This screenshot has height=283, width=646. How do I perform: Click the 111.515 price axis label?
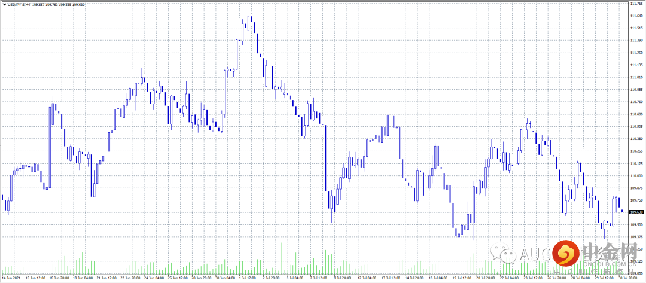[x=636, y=28]
